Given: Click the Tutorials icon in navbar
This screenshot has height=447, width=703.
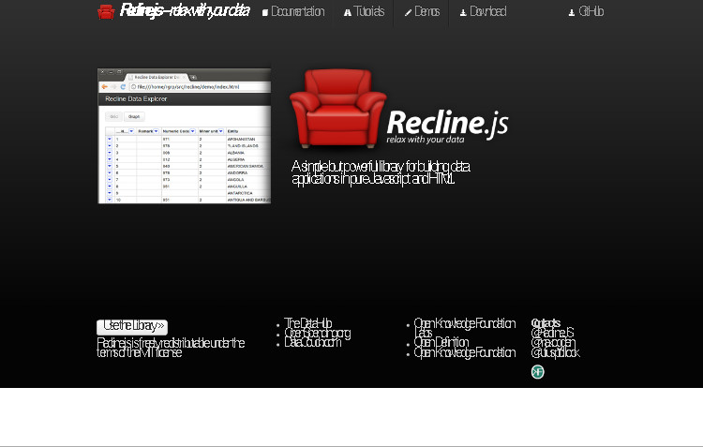Looking at the screenshot, I should pyautogui.click(x=348, y=13).
